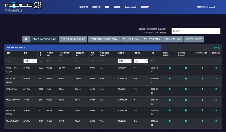Open Results Report for Hydro Ti Pro 1000W
This screenshot has width=226, height=132.
click(186, 68)
